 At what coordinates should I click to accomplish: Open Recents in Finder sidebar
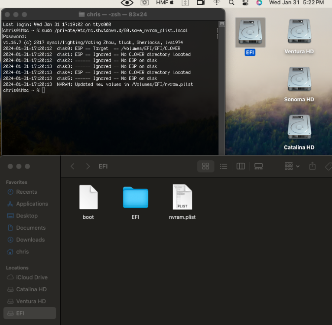pyautogui.click(x=26, y=192)
